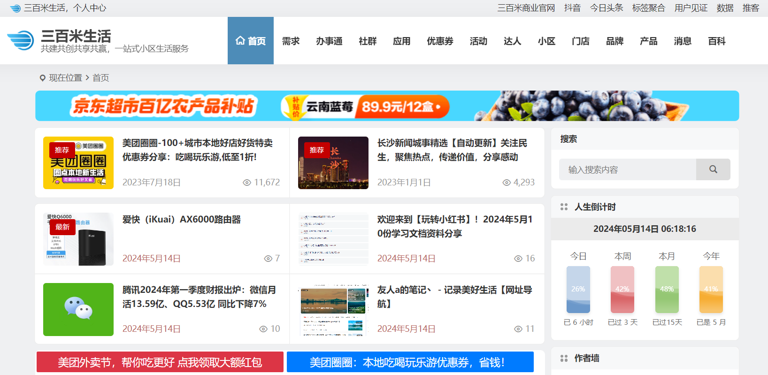
Task: Open the 应用 menu item
Action: [x=401, y=41]
